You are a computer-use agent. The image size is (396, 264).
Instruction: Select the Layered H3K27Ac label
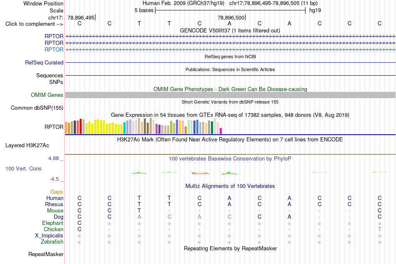(27, 146)
